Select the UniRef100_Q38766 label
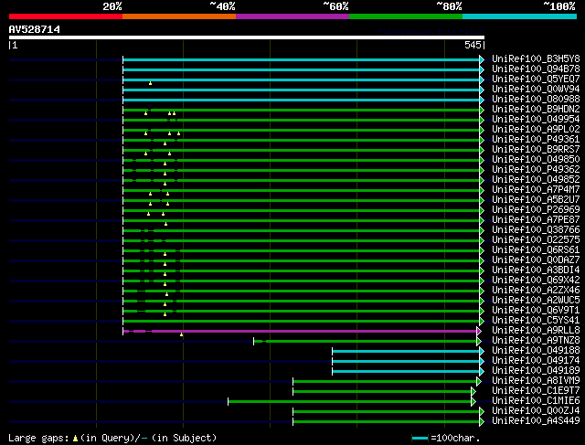The height and width of the screenshot is (445, 585). point(536,230)
